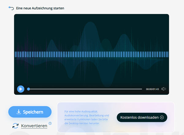Click the Kostenlos downloaden button
This screenshot has width=184, height=135.
(x=142, y=117)
